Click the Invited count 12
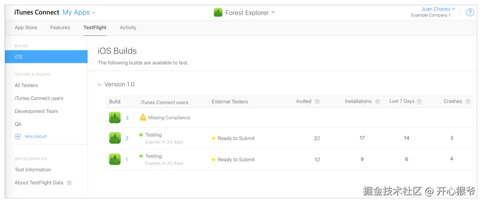482x203 pixels. (x=317, y=160)
